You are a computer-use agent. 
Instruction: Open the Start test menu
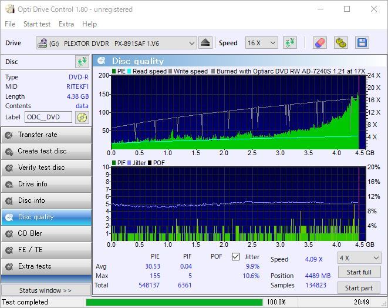pos(37,24)
